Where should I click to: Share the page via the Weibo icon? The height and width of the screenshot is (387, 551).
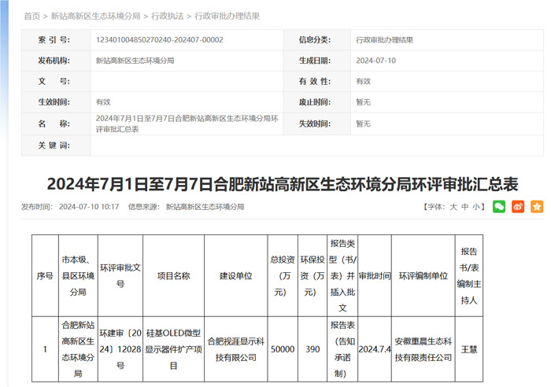[x=518, y=207]
